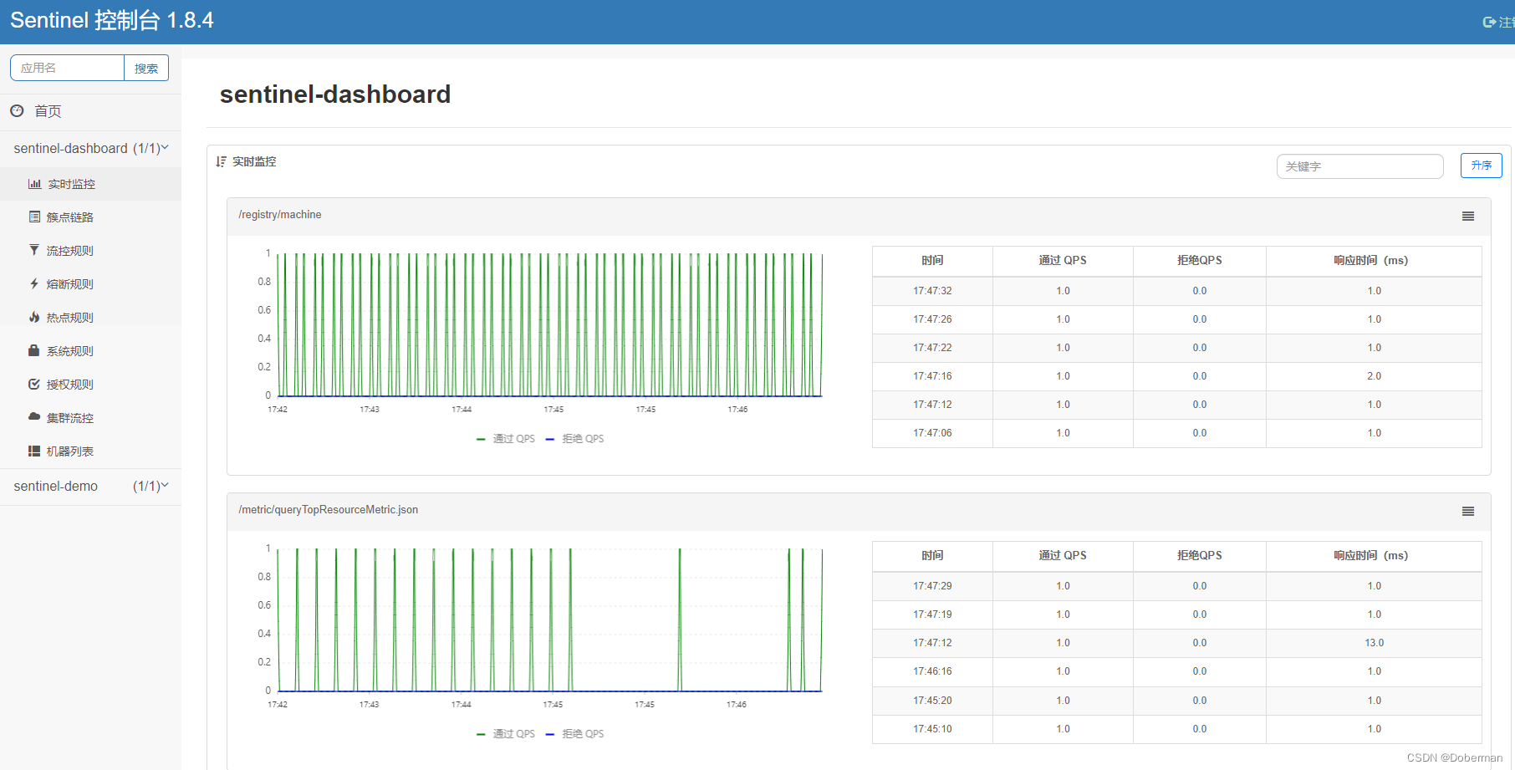Click the lock icon for 系统规则
This screenshot has height=770, width=1515.
[34, 350]
